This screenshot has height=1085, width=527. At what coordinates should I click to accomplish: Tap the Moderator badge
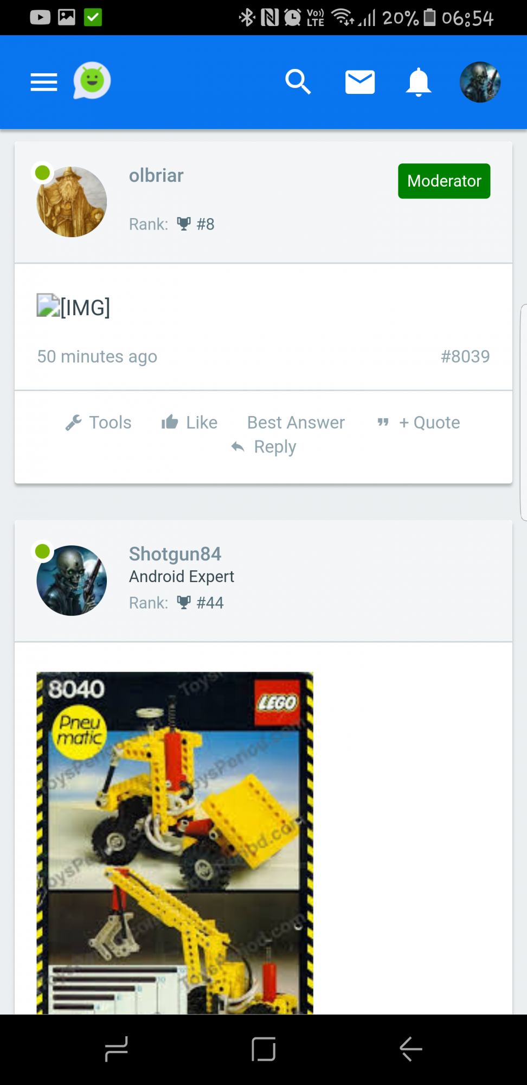tap(444, 181)
